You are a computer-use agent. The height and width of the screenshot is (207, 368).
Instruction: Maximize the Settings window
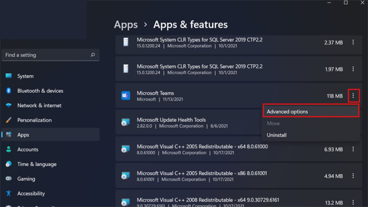(346, 3)
